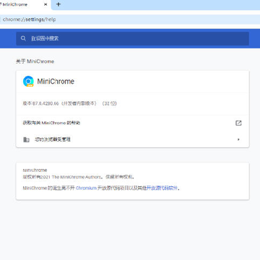Image resolution: width=260 pixels, height=260 pixels.
Task: Focus the settings search field
Action: tap(132, 38)
